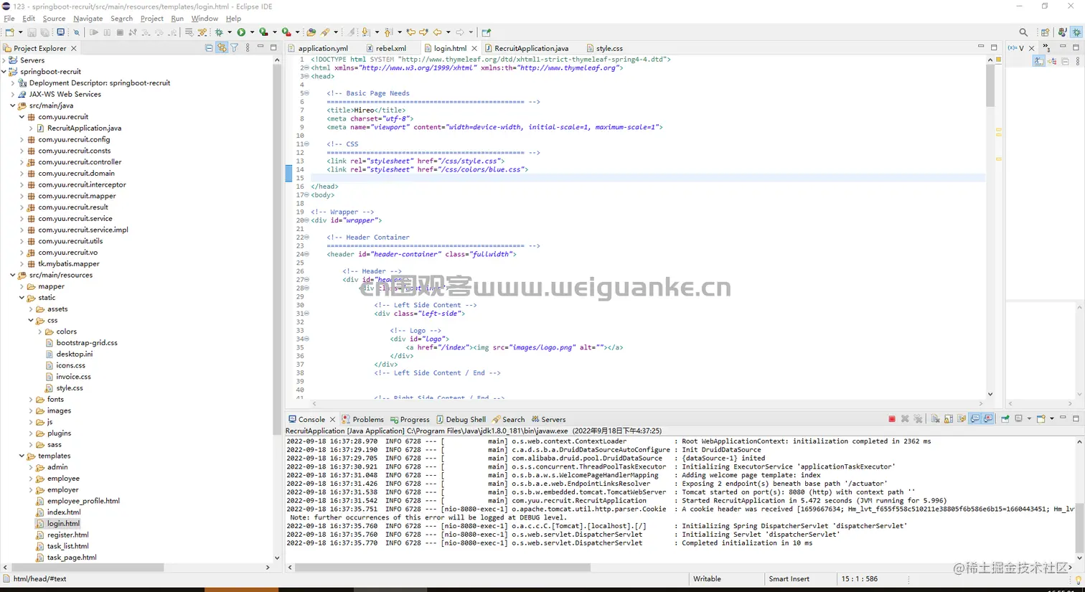Toggle Show Logical Structure in Variables view

click(x=1052, y=62)
